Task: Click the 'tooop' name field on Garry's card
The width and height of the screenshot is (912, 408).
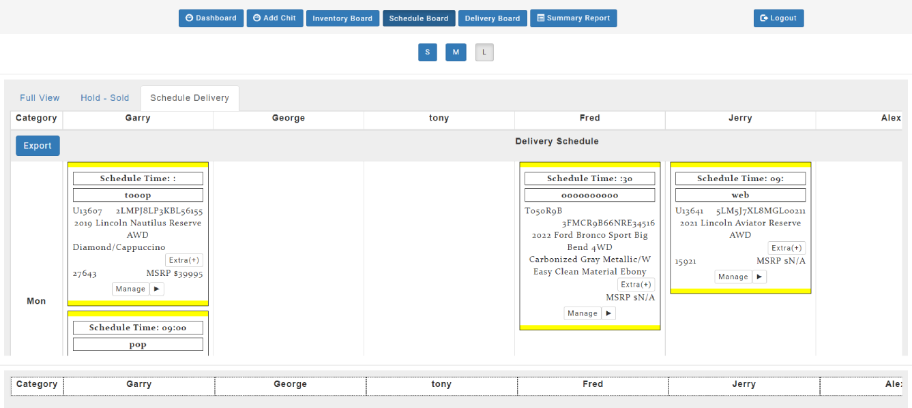Action: click(x=138, y=195)
